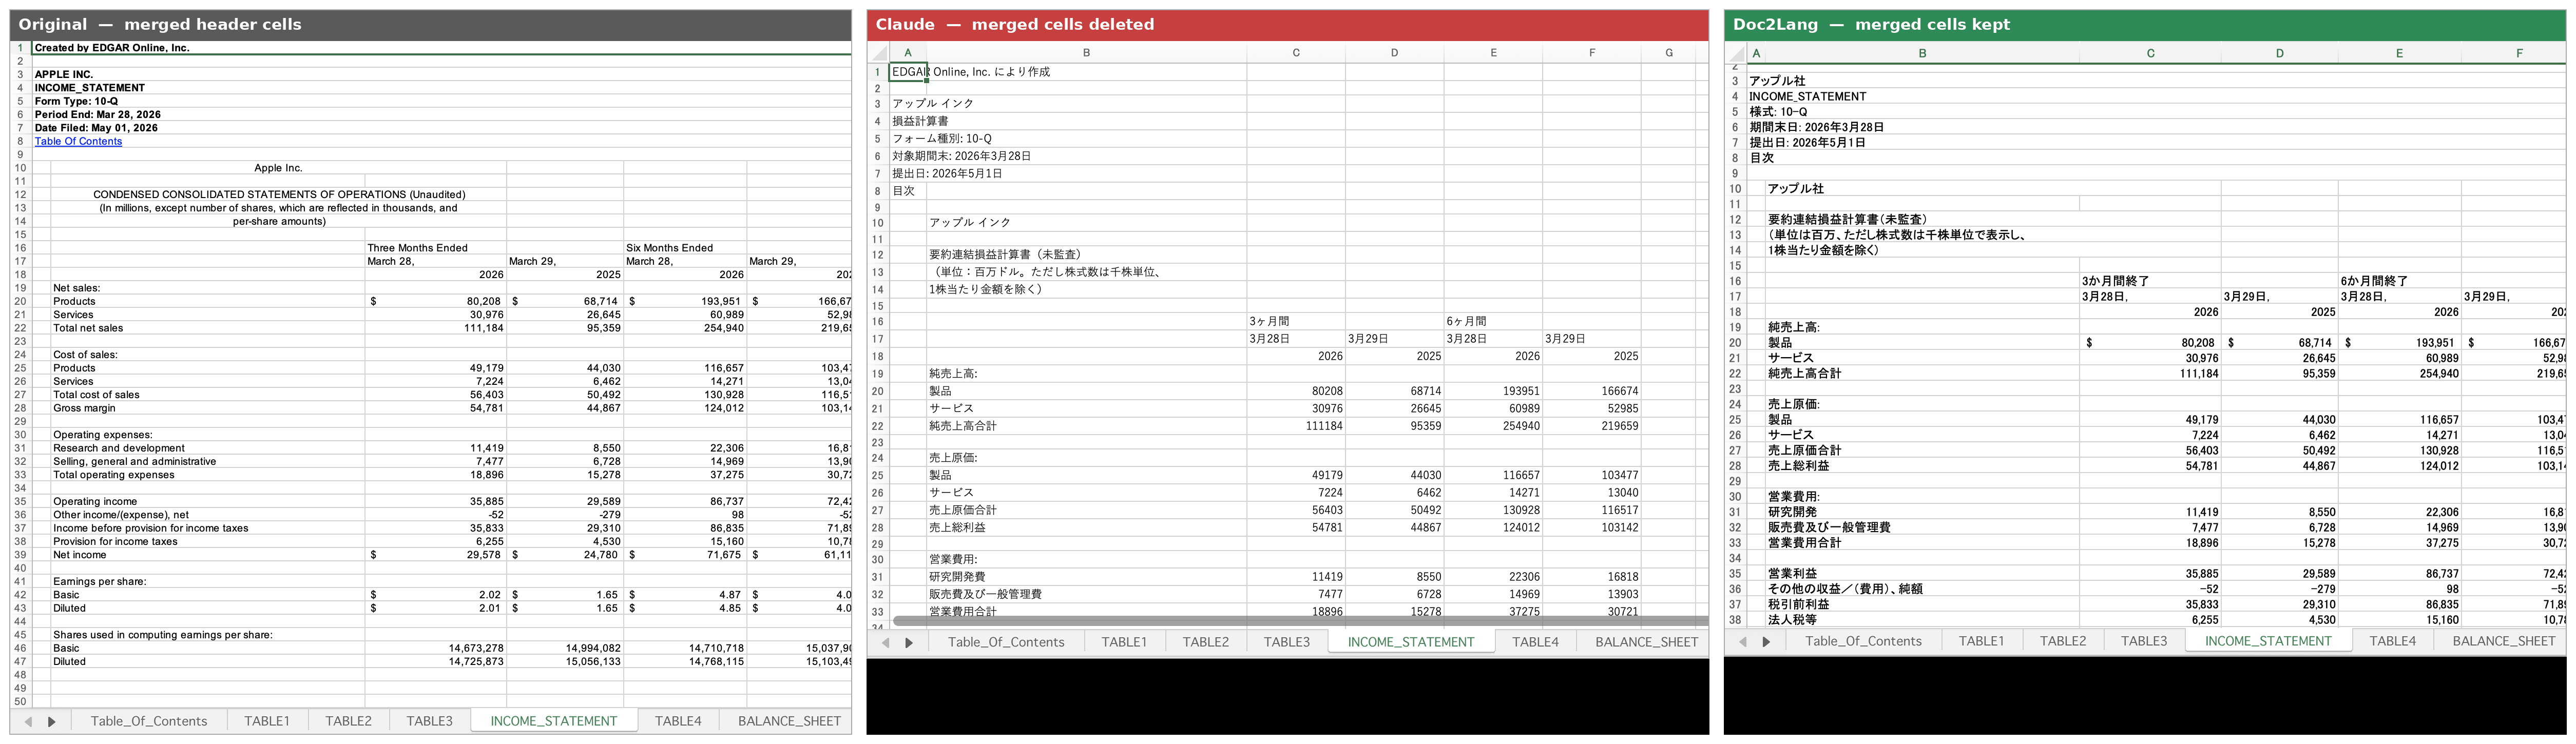Open TABLE3 tab in Original panel
This screenshot has width=2576, height=744.
click(429, 721)
